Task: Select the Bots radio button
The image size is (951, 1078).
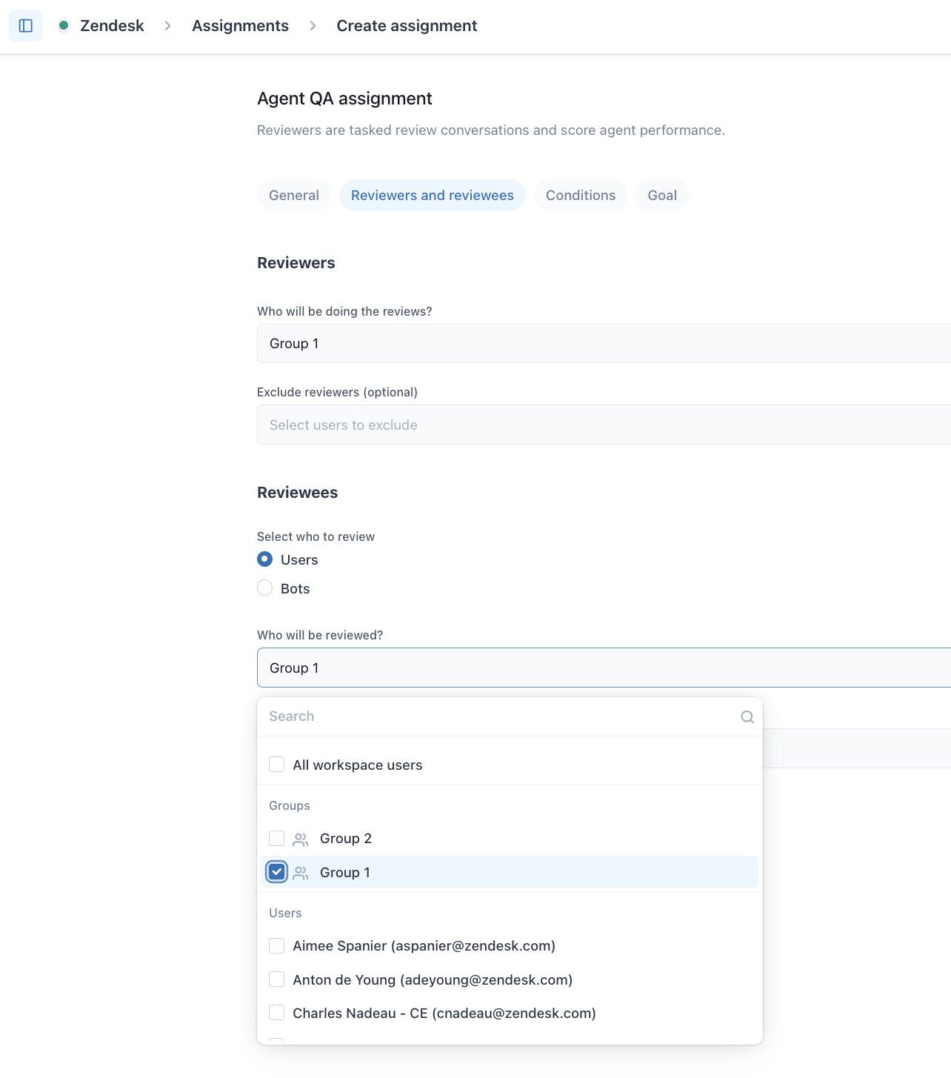Action: pos(264,588)
